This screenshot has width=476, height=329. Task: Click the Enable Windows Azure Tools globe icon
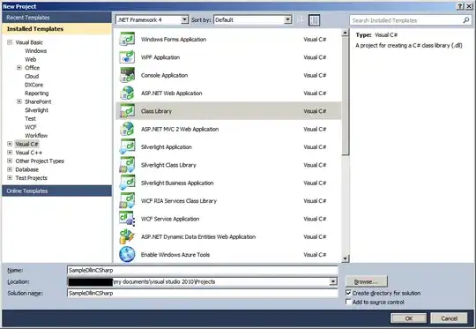tap(127, 254)
